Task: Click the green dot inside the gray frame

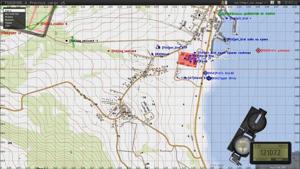Action: tap(27, 27)
